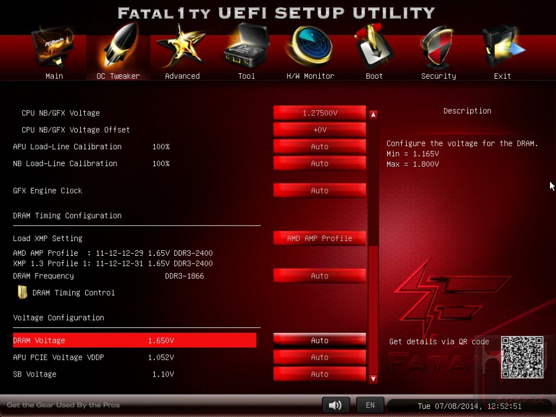The width and height of the screenshot is (556, 417).
Task: Select the SB Voltage label
Action: click(x=34, y=374)
